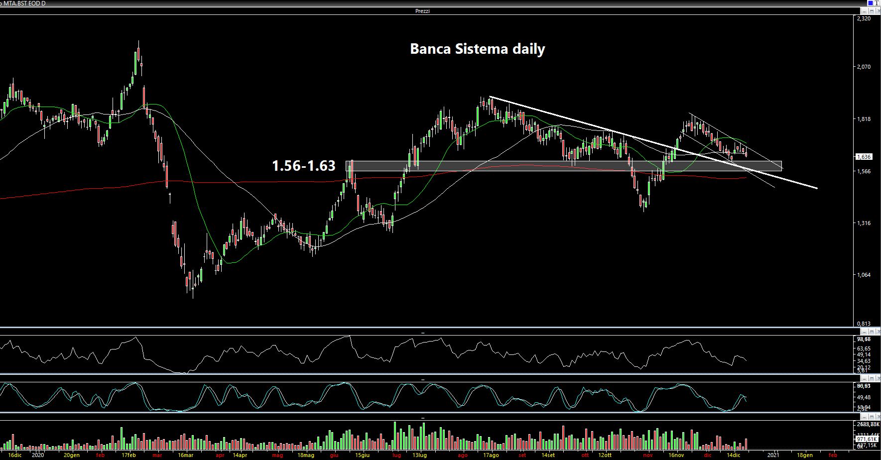This screenshot has width=881, height=460.
Task: Click the 0,813 price axis label
Action: click(864, 323)
